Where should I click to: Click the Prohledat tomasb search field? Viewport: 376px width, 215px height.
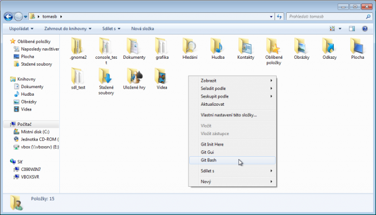[x=327, y=16]
